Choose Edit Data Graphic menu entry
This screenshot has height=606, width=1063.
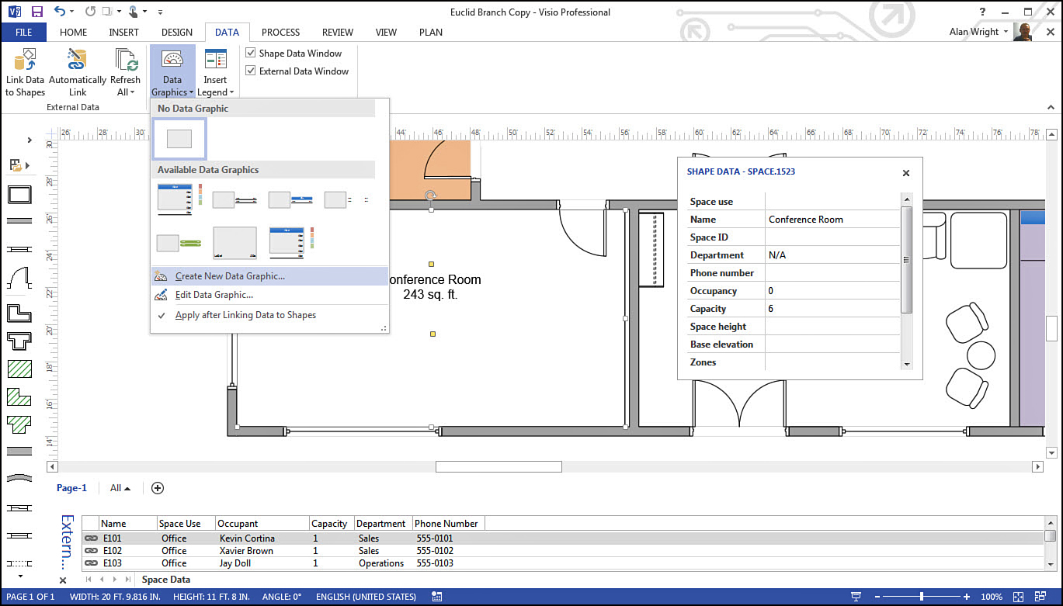269,295
